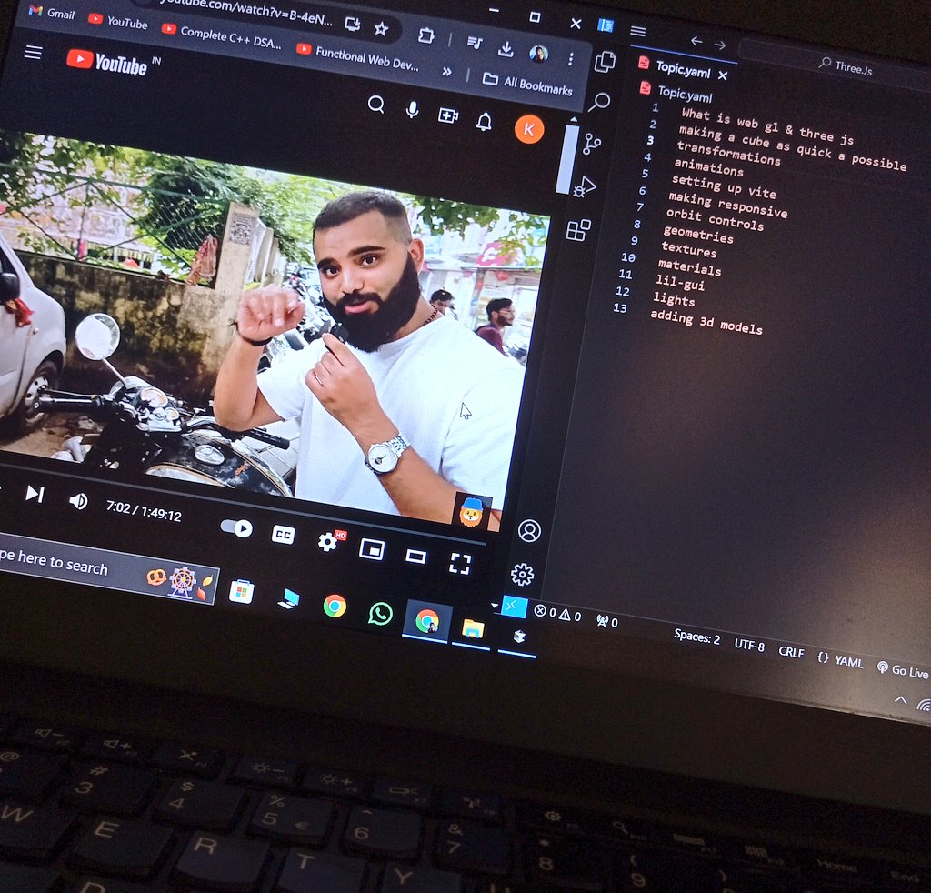Viewport: 931px width, 893px height.
Task: Open the VS Code Run and Debug icon
Action: (585, 186)
